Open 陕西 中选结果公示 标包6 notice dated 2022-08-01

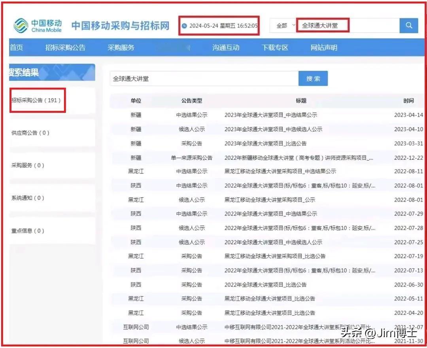pos(300,186)
